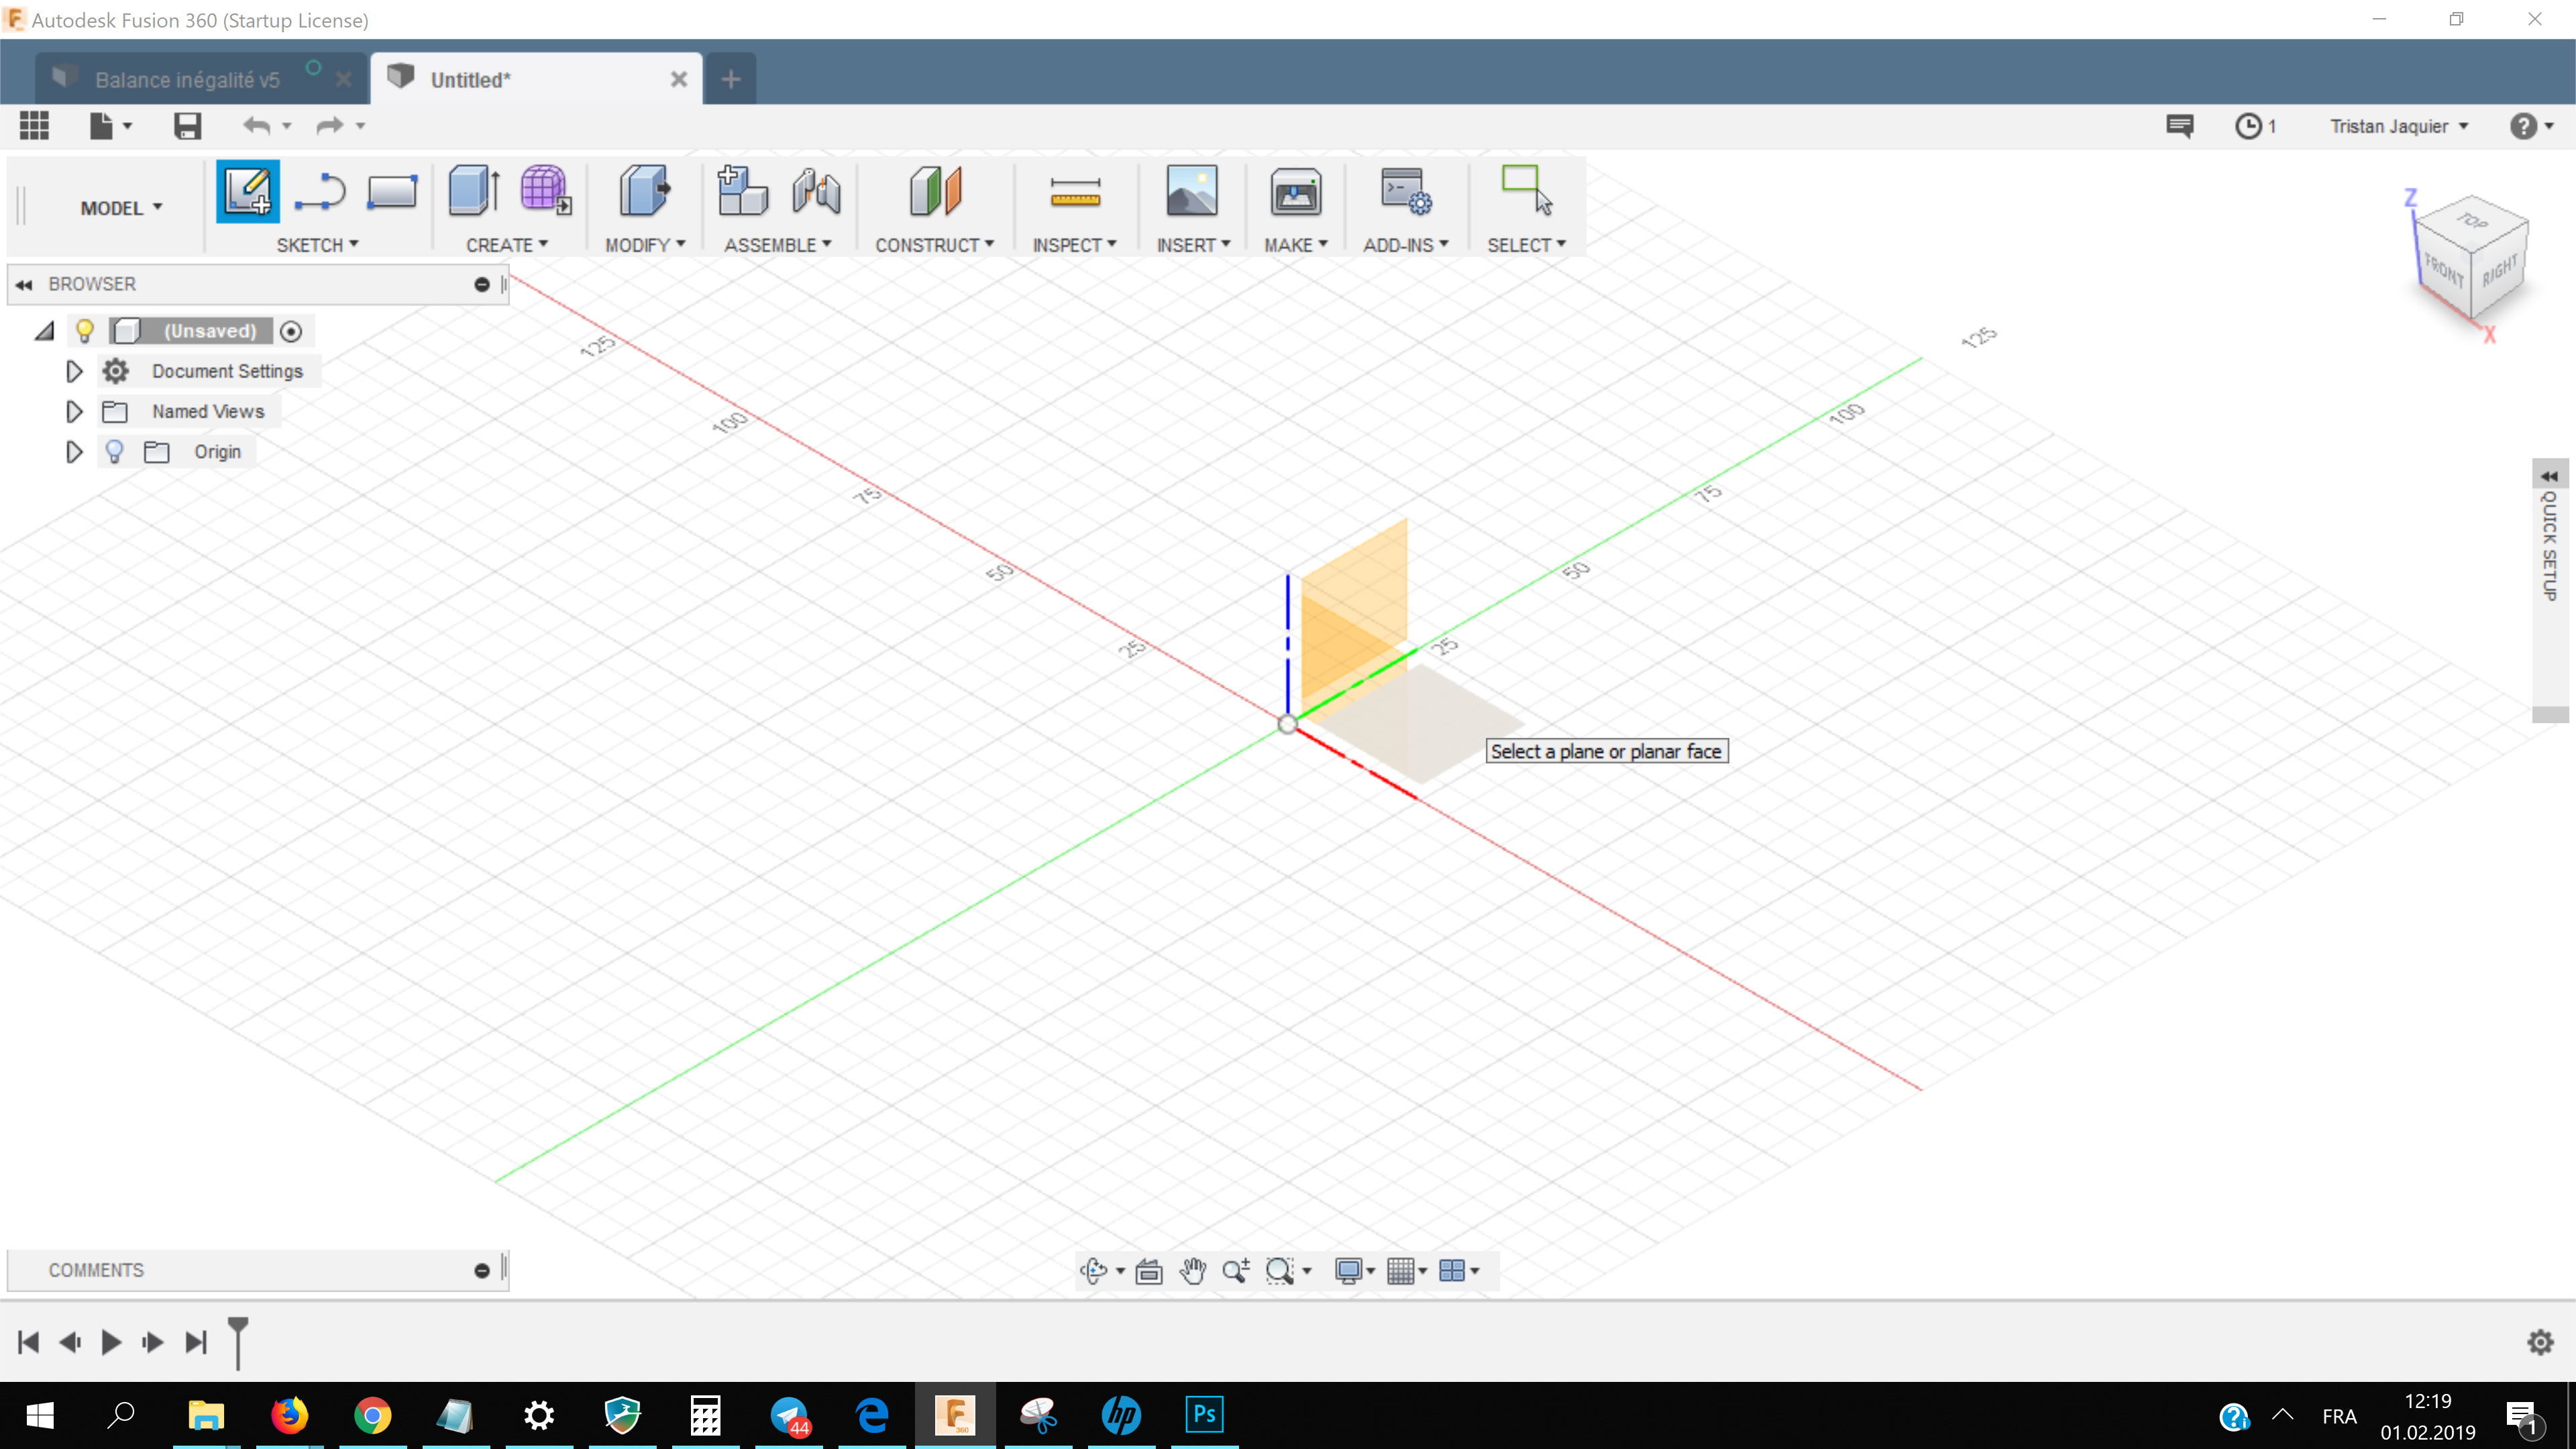Open the ASSEMBLE menu
2576x1449 pixels.
[x=777, y=245]
